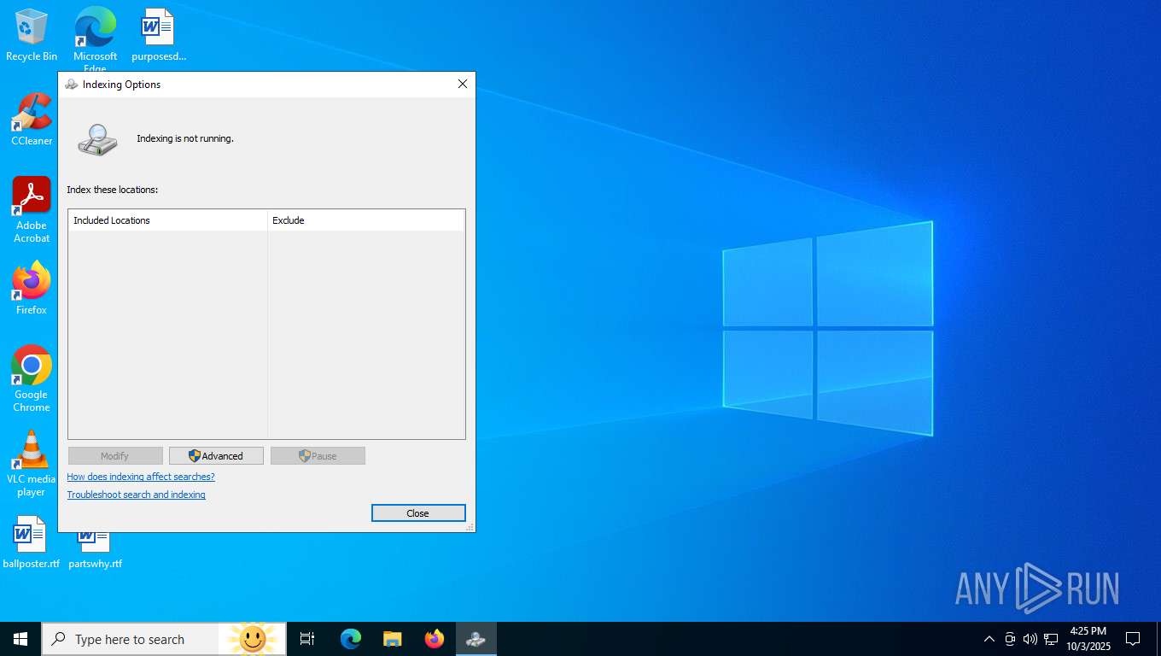Viewport: 1161px width, 656px height.
Task: Open 'How does indexing affect searches?' link
Action: 141,477
